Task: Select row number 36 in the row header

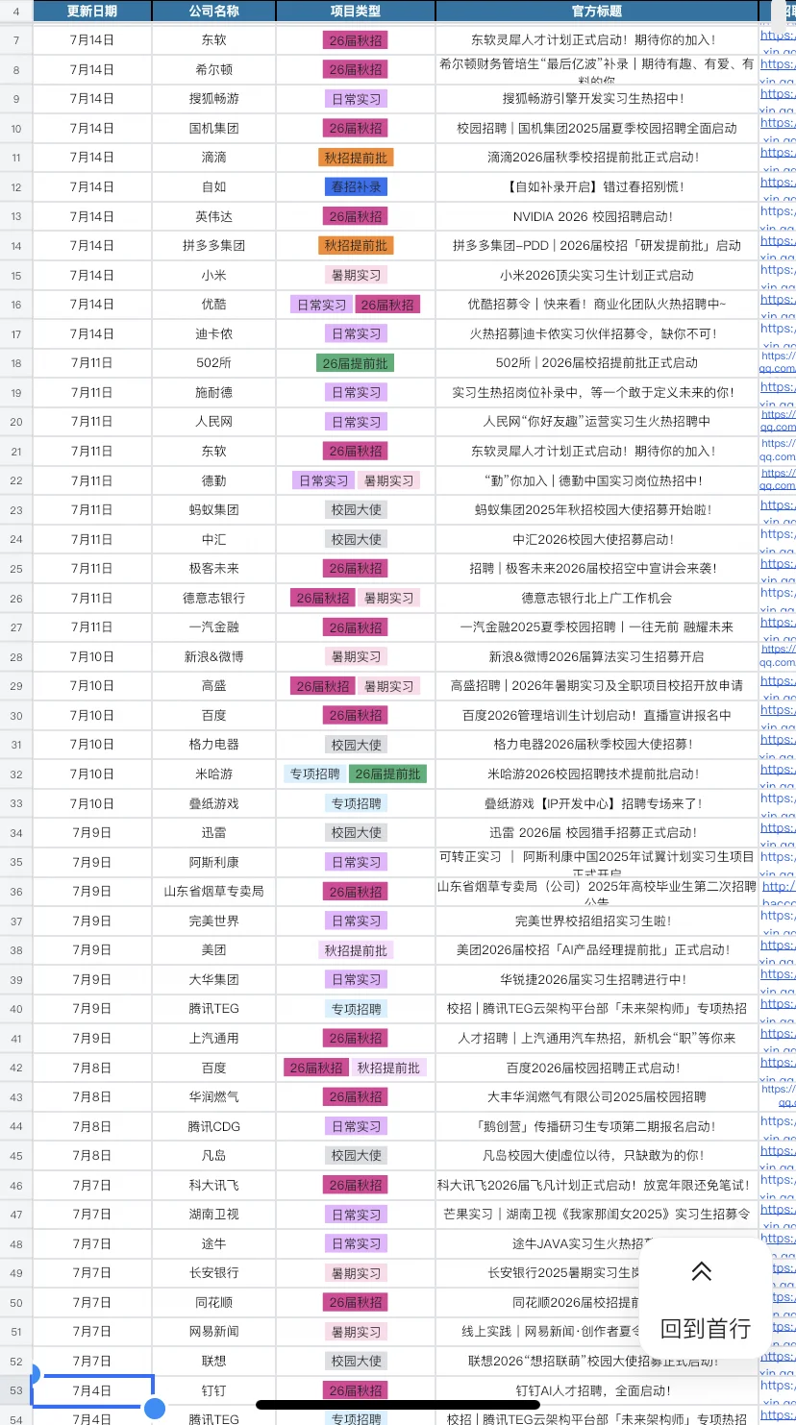Action: [16, 892]
